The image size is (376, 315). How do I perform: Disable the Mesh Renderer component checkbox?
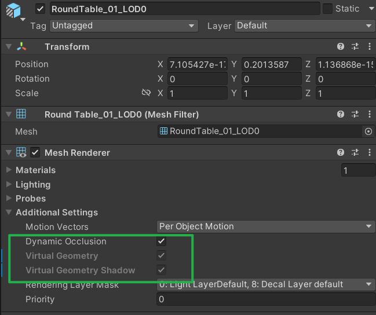click(35, 153)
